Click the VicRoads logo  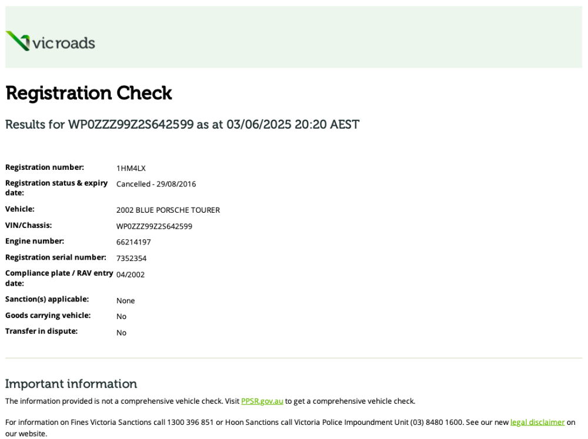point(50,41)
